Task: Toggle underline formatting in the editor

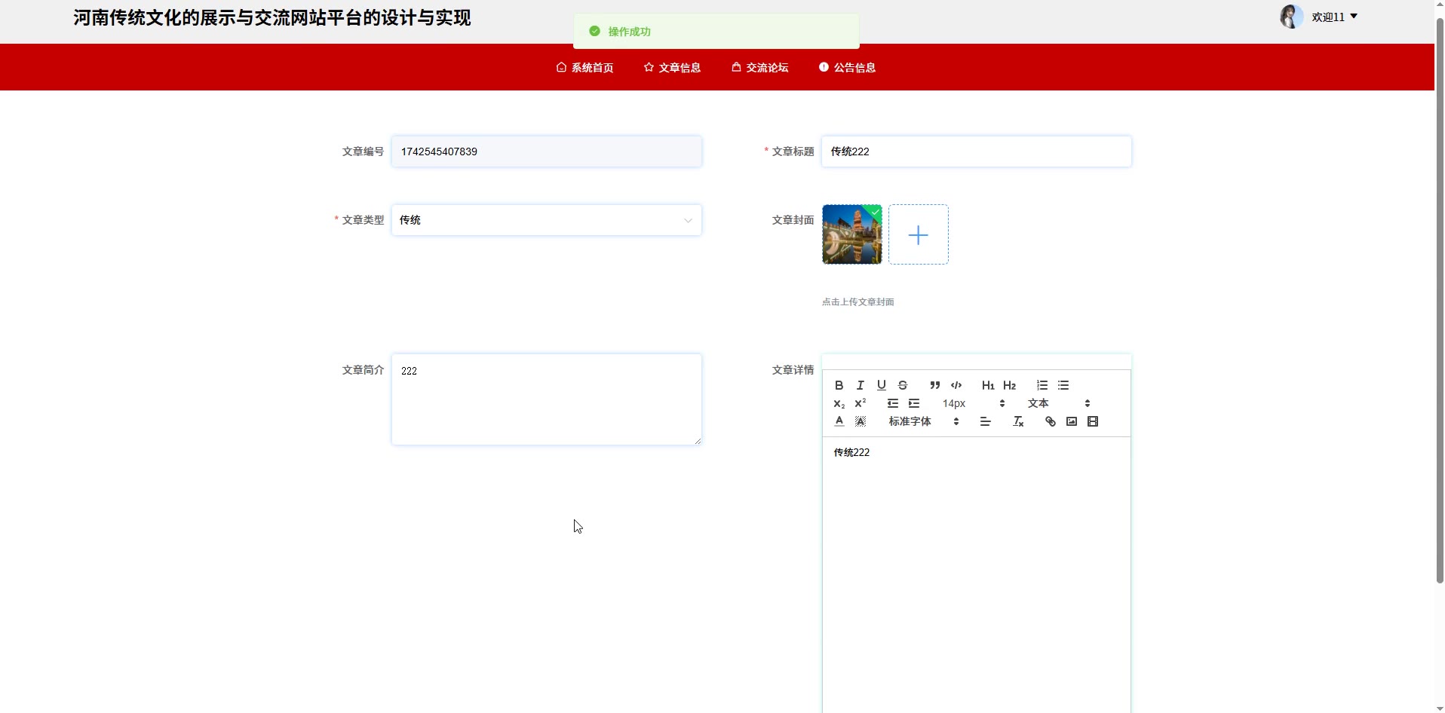Action: coord(881,385)
